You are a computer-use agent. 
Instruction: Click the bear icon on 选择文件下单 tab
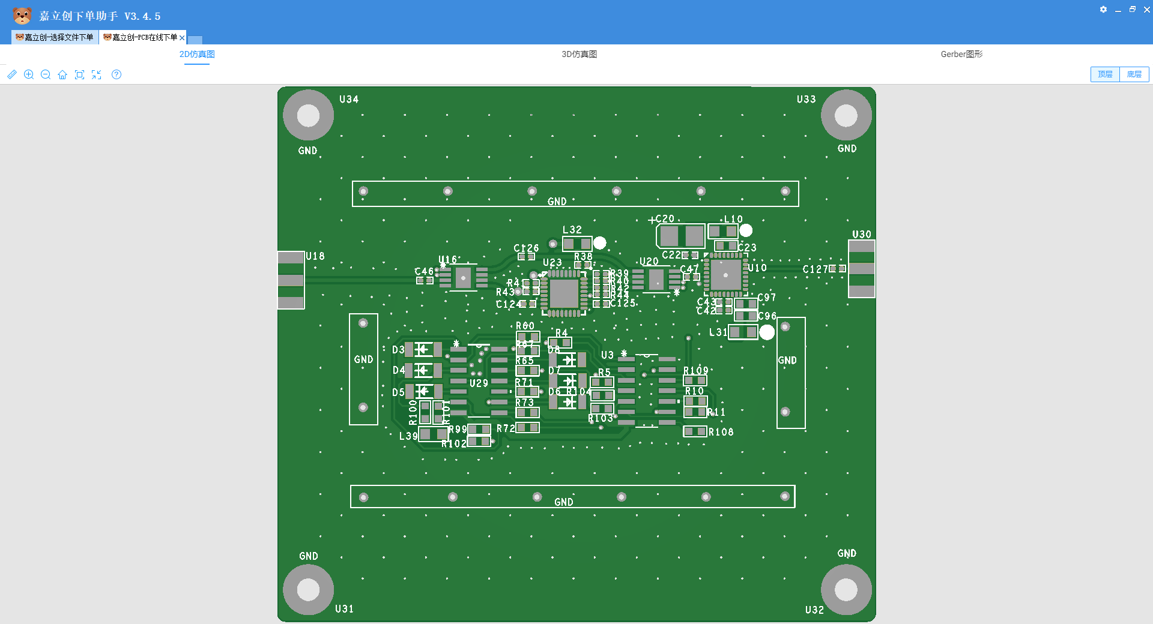pyautogui.click(x=19, y=37)
